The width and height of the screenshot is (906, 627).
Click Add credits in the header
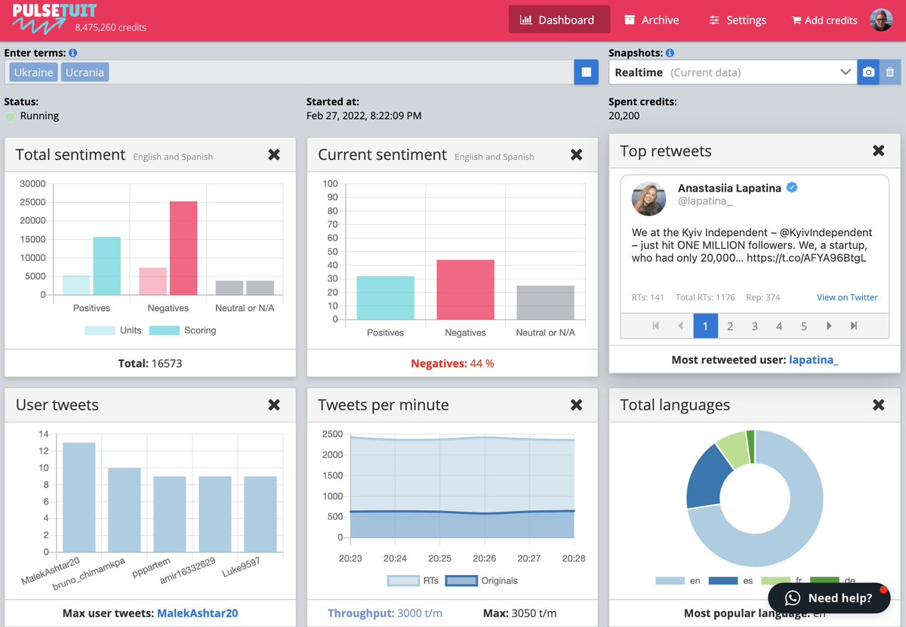tap(824, 20)
